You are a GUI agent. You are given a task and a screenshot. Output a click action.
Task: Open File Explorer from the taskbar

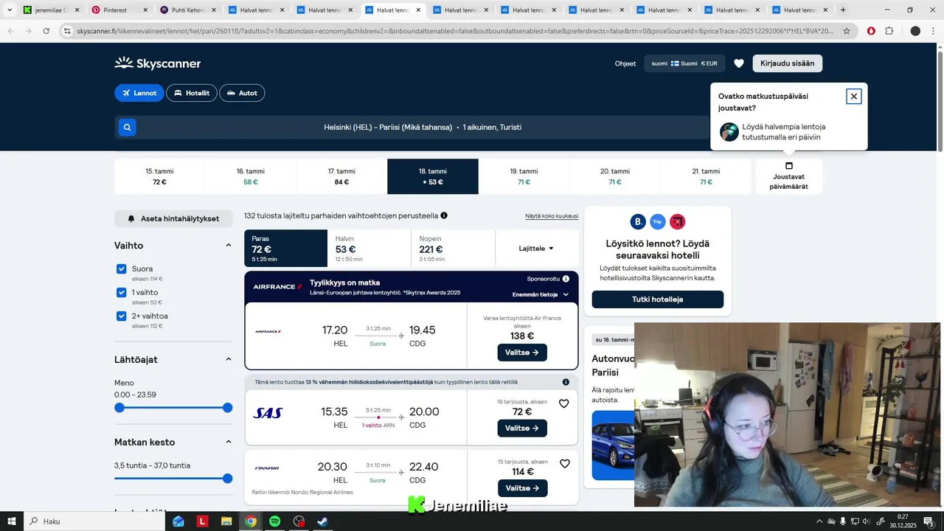click(x=226, y=521)
